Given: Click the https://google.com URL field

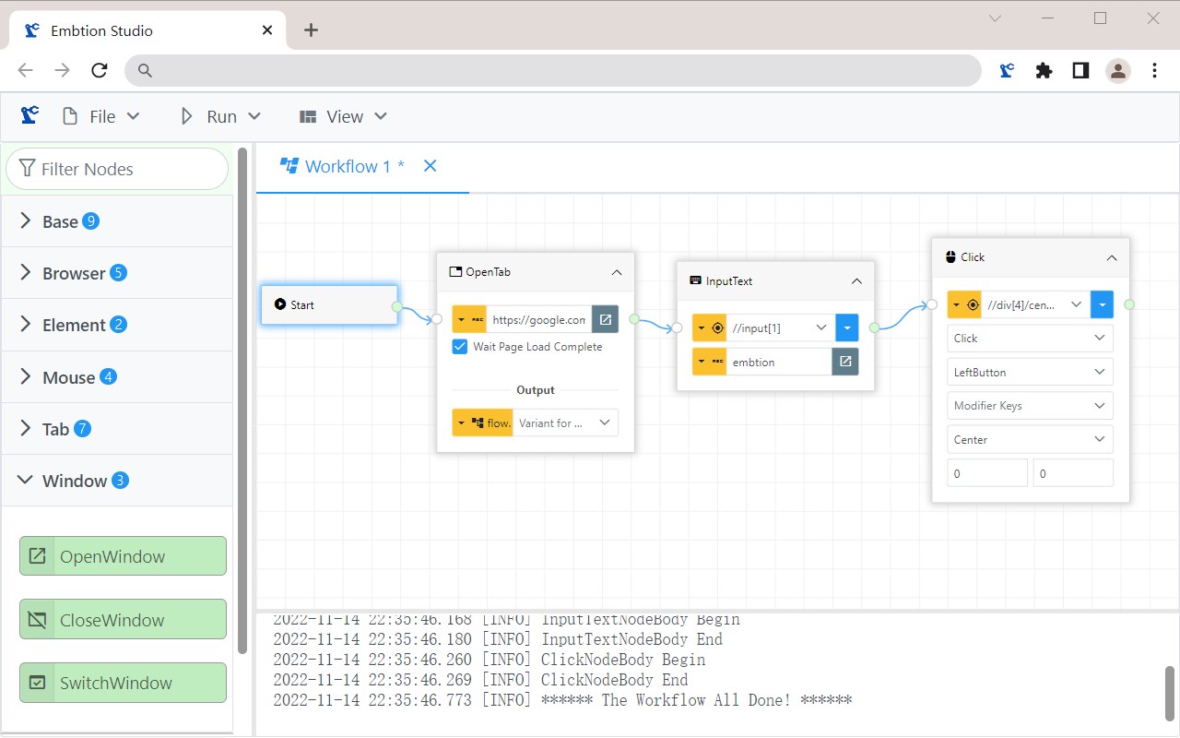Looking at the screenshot, I should point(539,319).
